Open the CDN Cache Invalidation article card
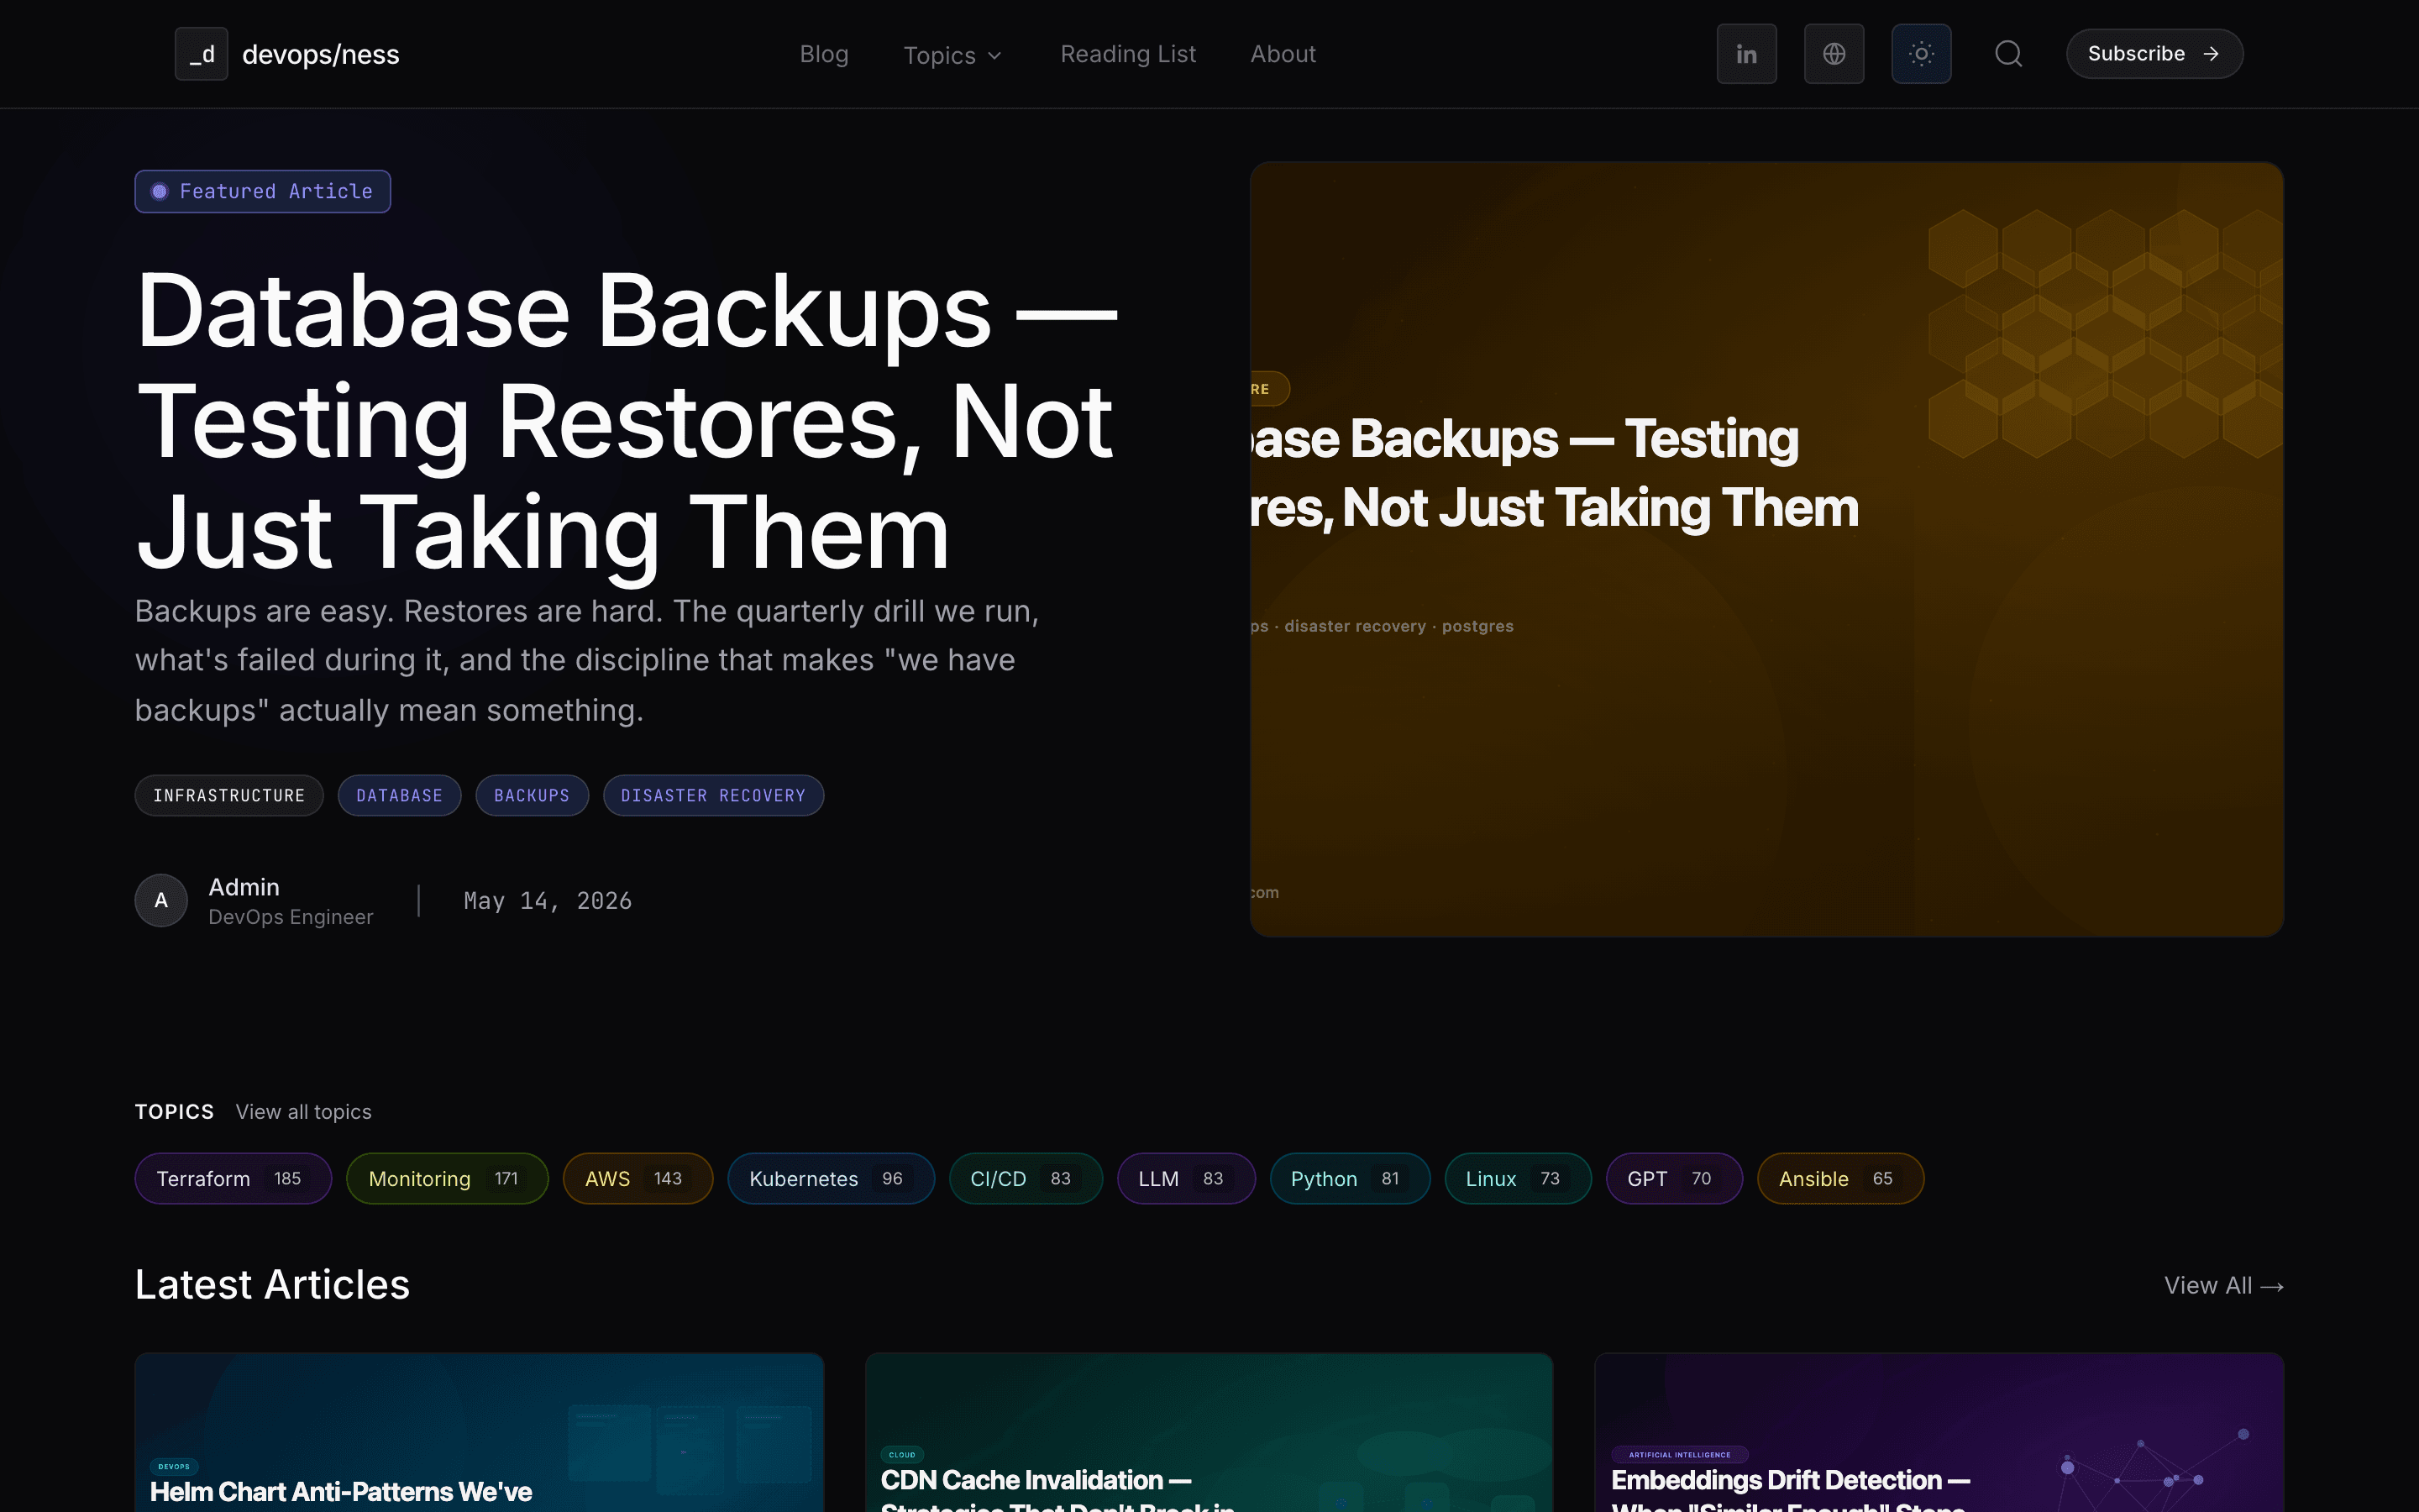 tap(1209, 1432)
